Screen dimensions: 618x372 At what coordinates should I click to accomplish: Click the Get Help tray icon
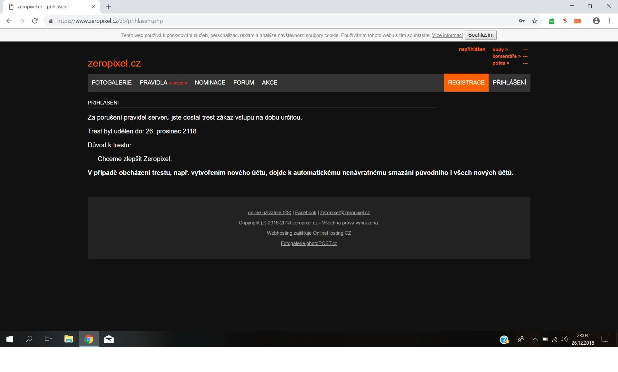(504, 340)
